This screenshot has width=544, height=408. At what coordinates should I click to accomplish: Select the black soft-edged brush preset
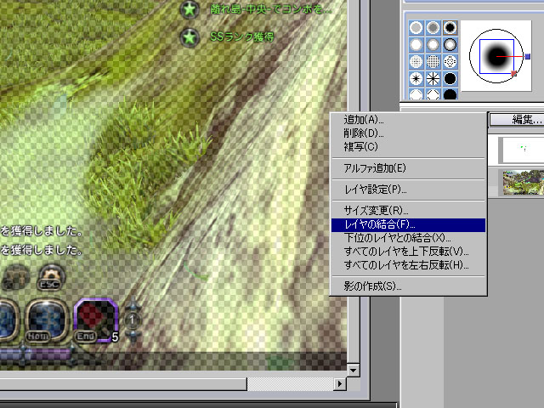[x=450, y=27]
